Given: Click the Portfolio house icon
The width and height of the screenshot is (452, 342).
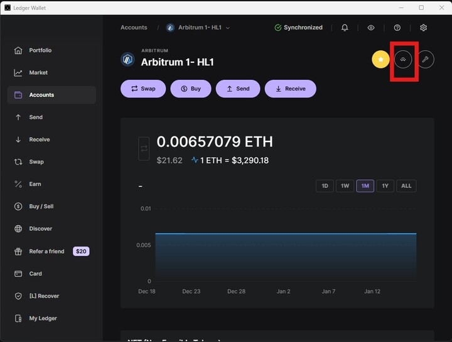Looking at the screenshot, I should [18, 50].
